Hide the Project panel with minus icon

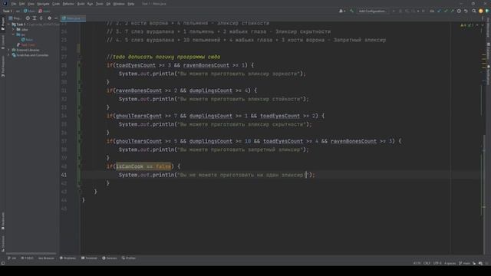click(x=56, y=18)
